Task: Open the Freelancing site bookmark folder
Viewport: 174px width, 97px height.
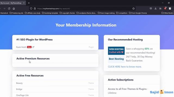Action: click(x=16, y=13)
